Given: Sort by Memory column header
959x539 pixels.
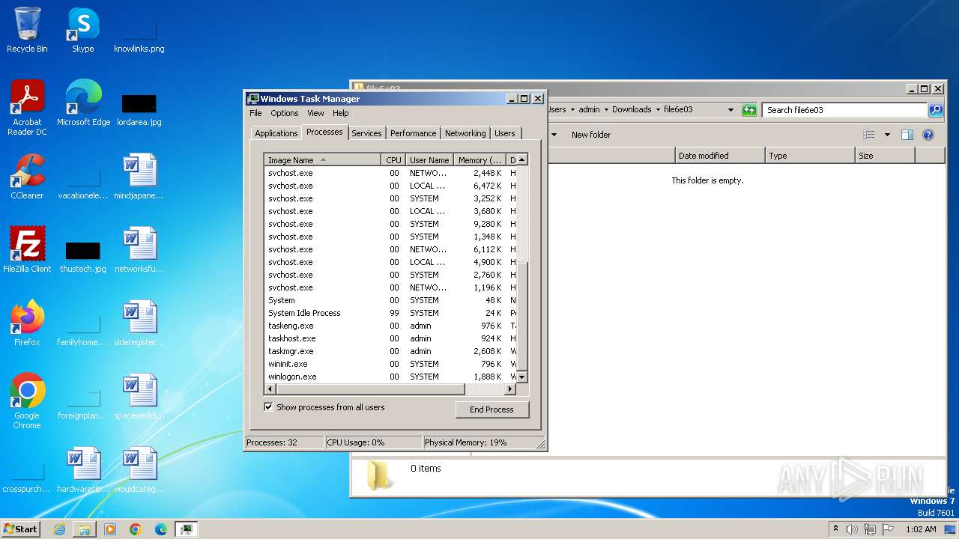Looking at the screenshot, I should (479, 160).
